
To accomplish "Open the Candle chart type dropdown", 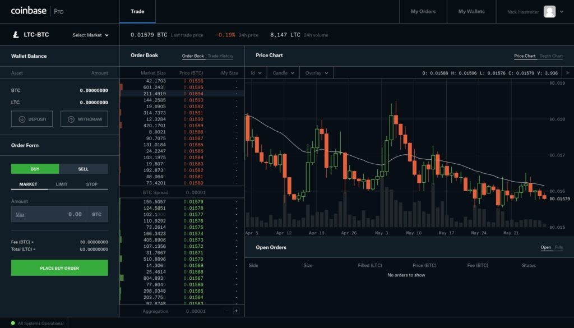I will tap(283, 73).
